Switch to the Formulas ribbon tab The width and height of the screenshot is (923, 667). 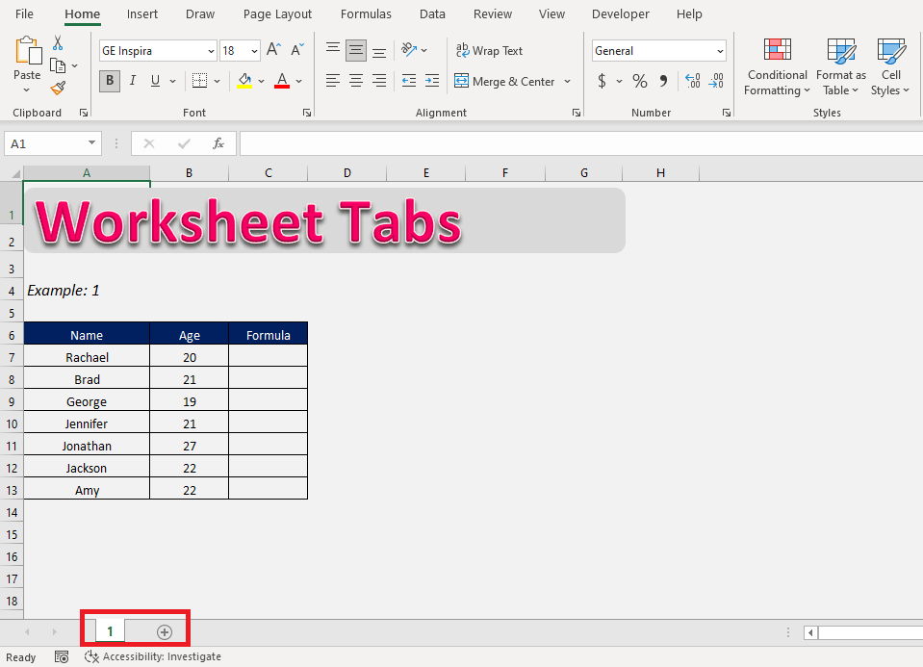(366, 13)
